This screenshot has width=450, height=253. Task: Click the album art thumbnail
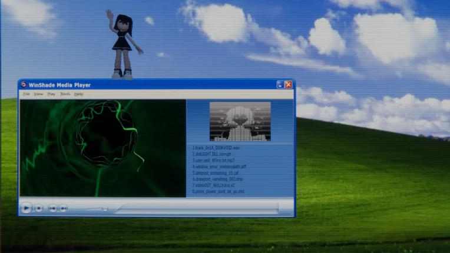(240, 121)
